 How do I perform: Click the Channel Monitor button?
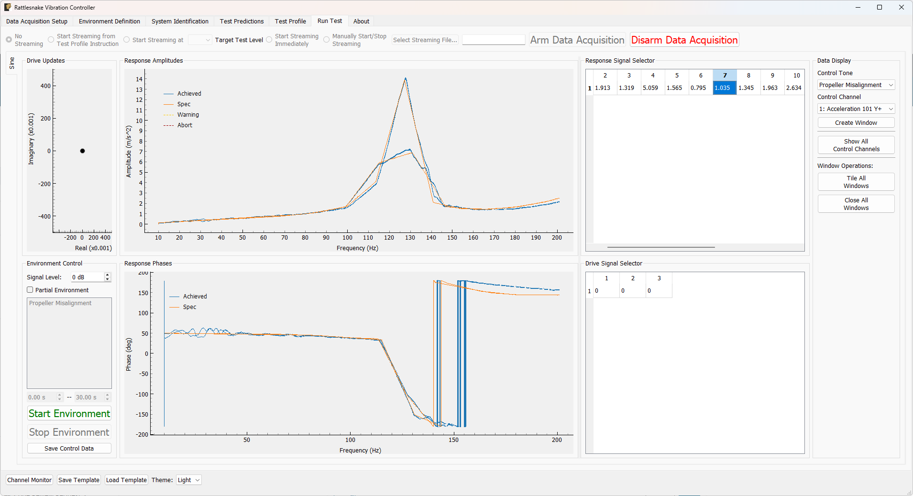pos(29,480)
